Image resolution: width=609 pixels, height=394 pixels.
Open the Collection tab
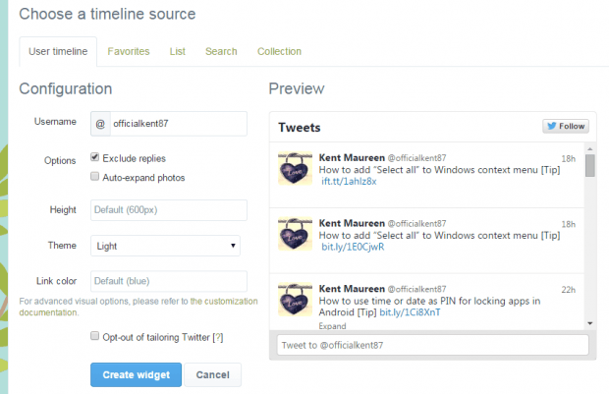click(x=279, y=51)
